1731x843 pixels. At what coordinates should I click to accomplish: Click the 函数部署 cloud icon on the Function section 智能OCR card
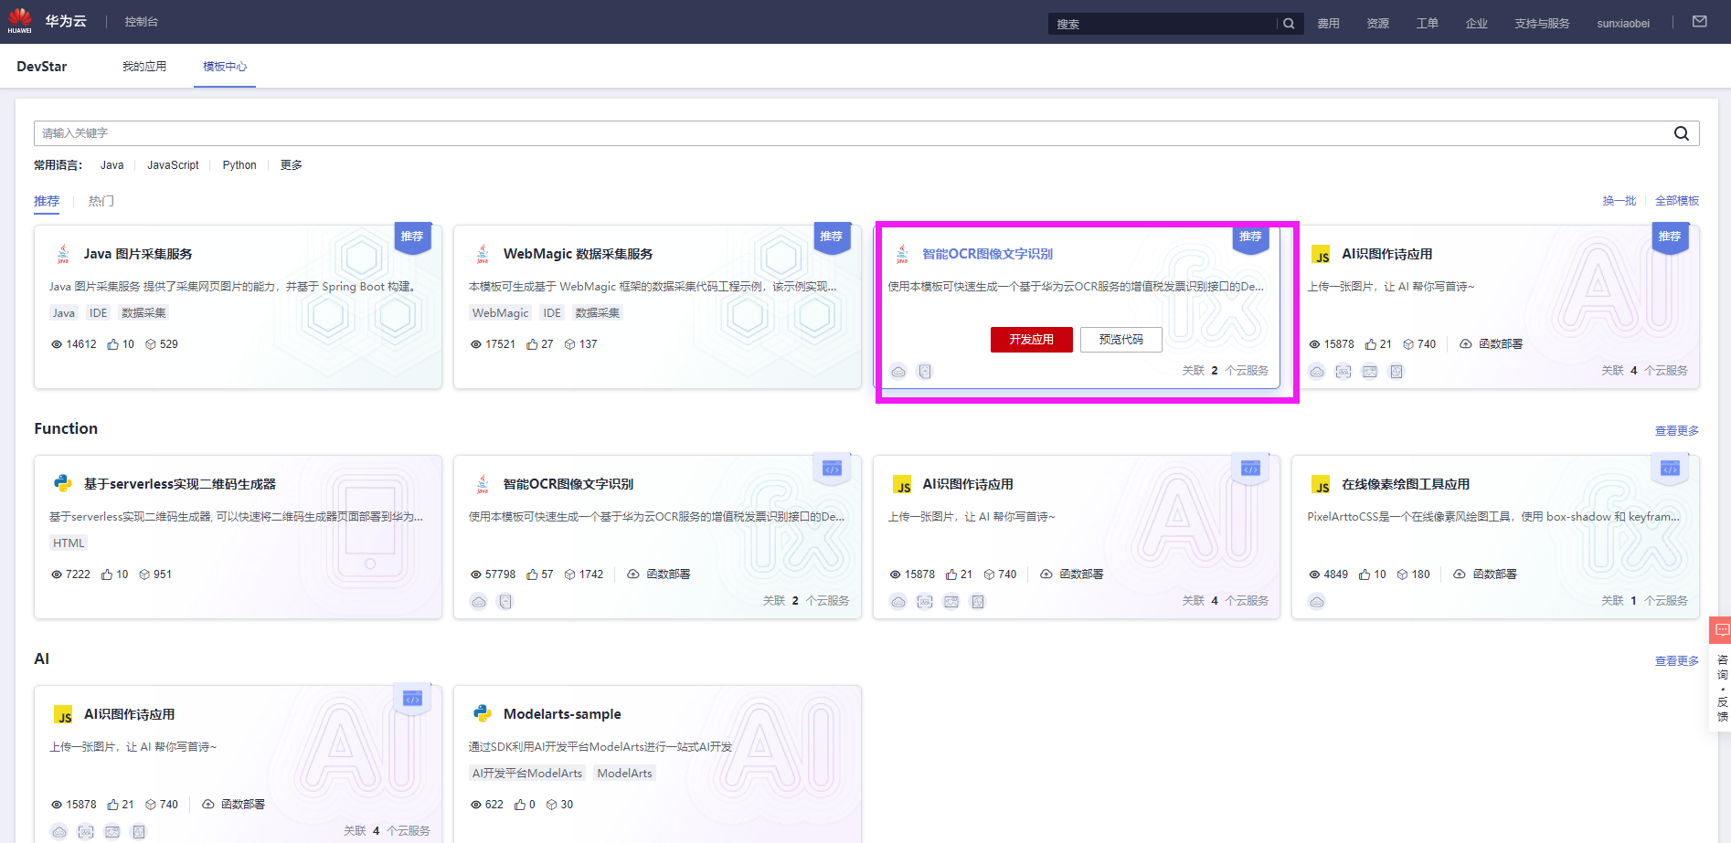(x=632, y=574)
